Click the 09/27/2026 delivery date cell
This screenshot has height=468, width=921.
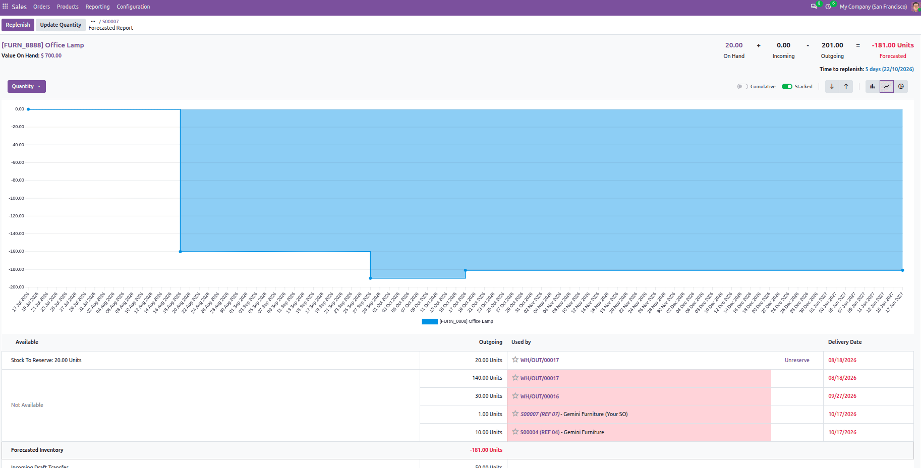coord(842,396)
